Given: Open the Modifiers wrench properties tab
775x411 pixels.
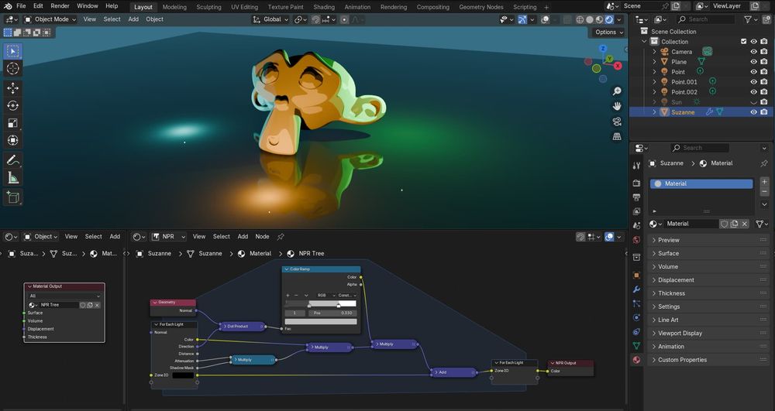Looking at the screenshot, I should pos(636,289).
